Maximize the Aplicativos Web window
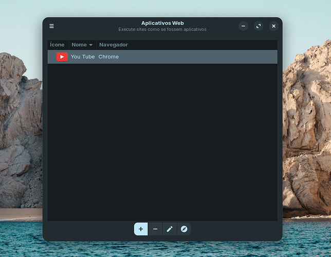Screen dimensions: 331x257 click(259, 26)
